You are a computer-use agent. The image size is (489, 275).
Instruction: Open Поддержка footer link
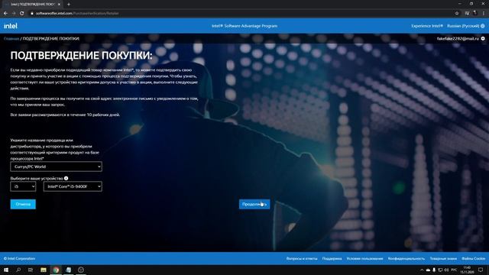pos(332,258)
